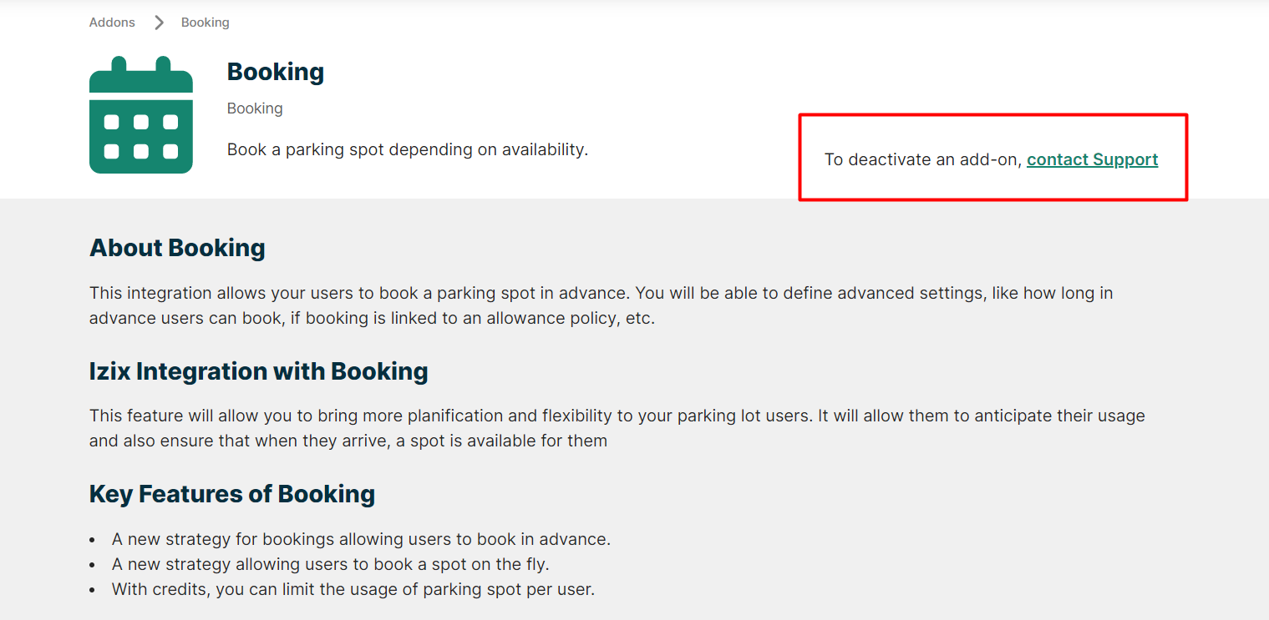This screenshot has height=620, width=1269.
Task: Click the bullet about credits limiting usage
Action: pyautogui.click(x=353, y=589)
